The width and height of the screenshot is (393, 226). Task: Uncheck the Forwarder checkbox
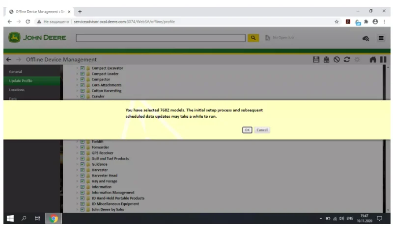(x=82, y=147)
